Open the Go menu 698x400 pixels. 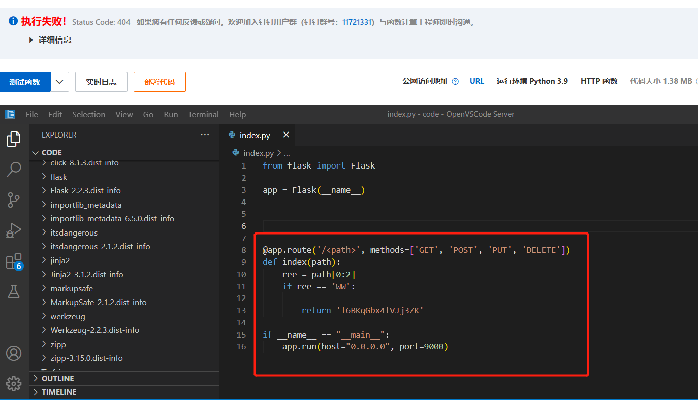(148, 114)
